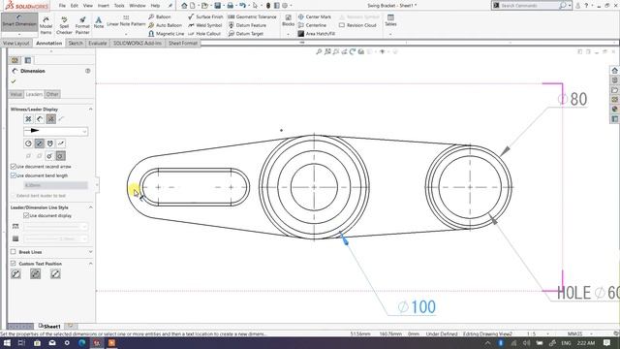This screenshot has width=620, height=349.
Task: Open the Value tab in Dimension panel
Action: pos(15,94)
